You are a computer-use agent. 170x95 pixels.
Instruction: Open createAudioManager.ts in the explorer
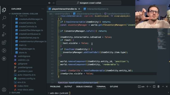click(x=31, y=19)
